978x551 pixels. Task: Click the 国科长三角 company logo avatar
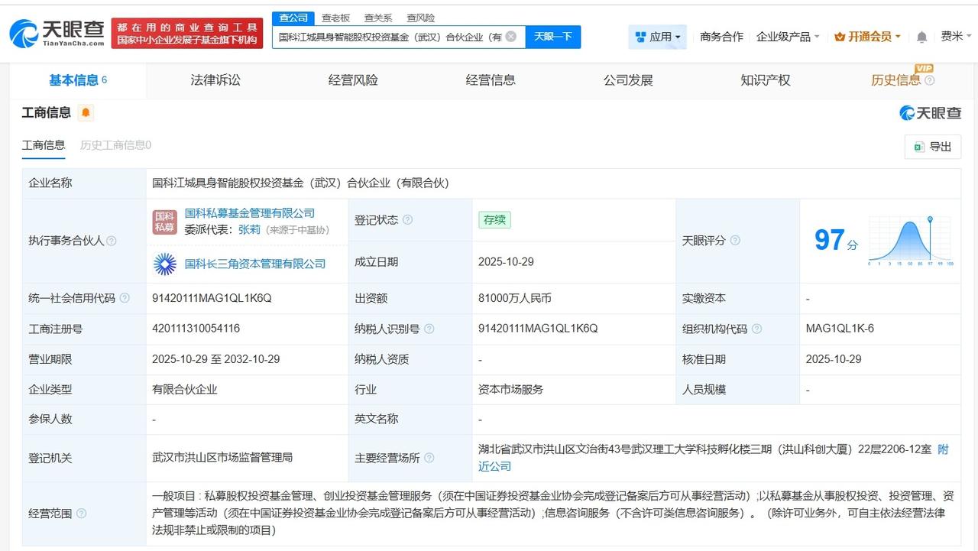(x=166, y=264)
